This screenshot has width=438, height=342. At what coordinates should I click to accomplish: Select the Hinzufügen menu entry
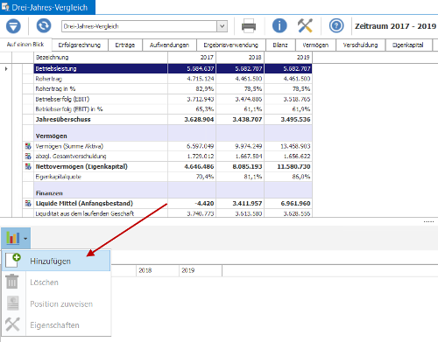[x=56, y=261]
